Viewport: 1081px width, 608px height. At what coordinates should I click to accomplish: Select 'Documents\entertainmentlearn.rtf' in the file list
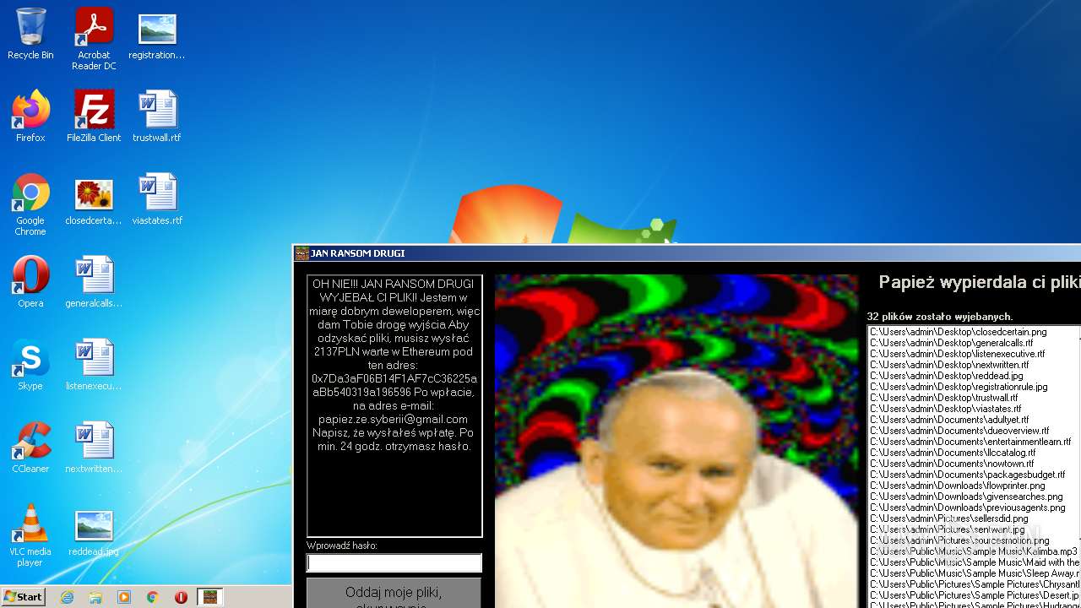(970, 442)
